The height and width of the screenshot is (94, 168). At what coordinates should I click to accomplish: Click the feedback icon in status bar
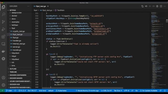(x=160, y=91)
